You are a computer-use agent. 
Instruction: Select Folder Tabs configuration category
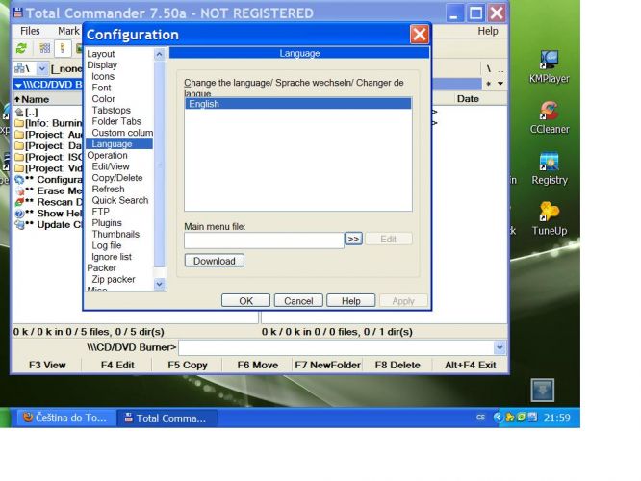116,121
